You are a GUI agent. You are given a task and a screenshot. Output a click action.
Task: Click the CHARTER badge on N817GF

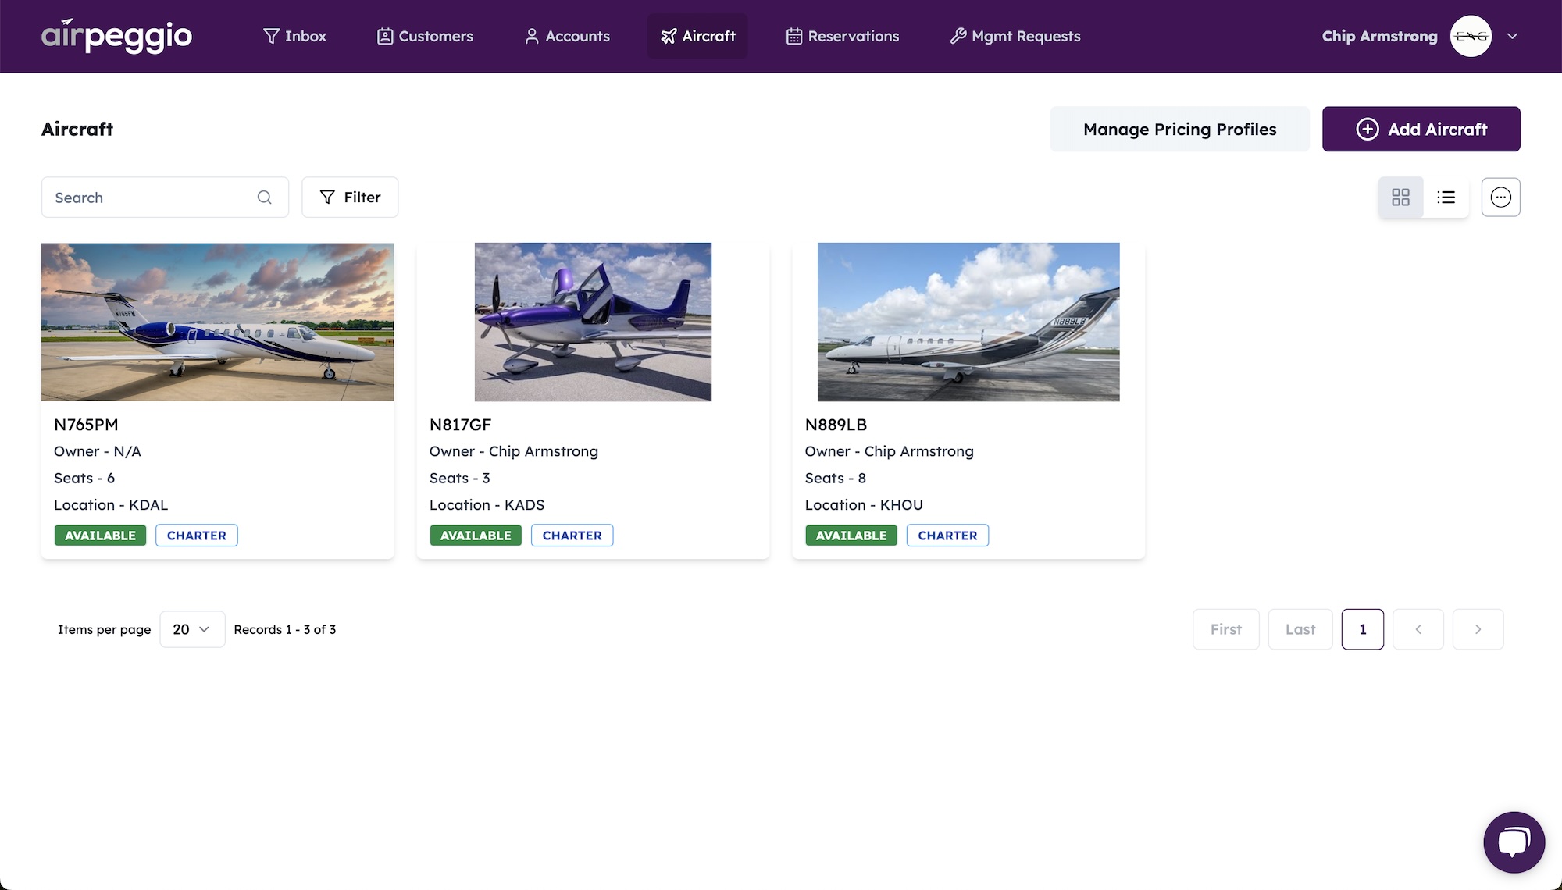(x=572, y=536)
